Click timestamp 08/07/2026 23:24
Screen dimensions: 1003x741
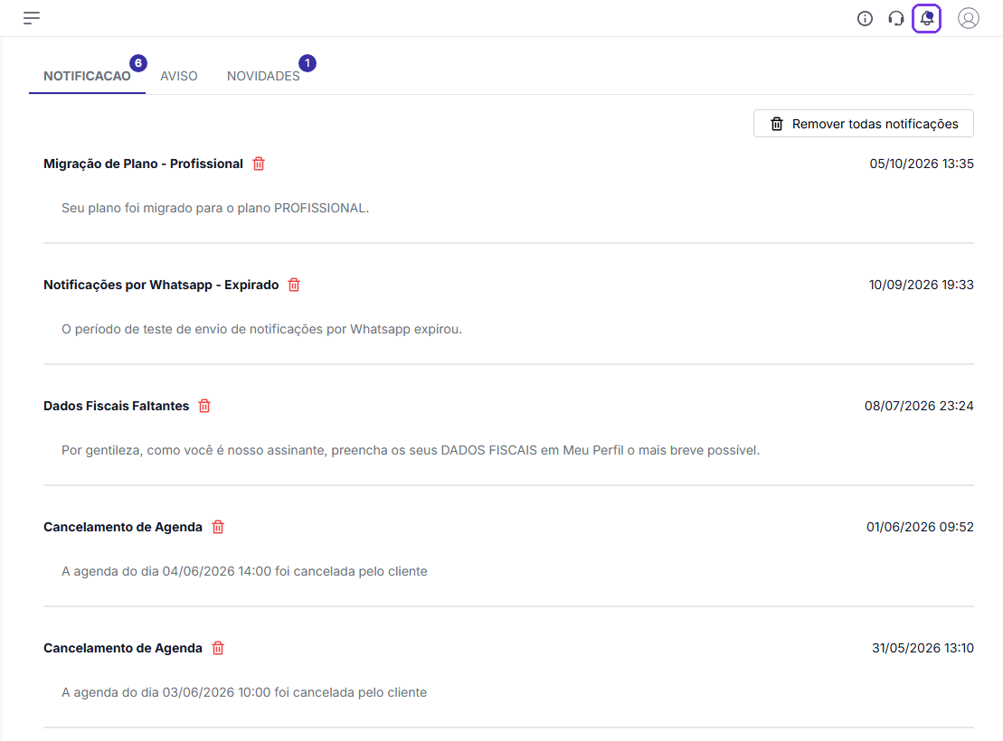point(919,406)
